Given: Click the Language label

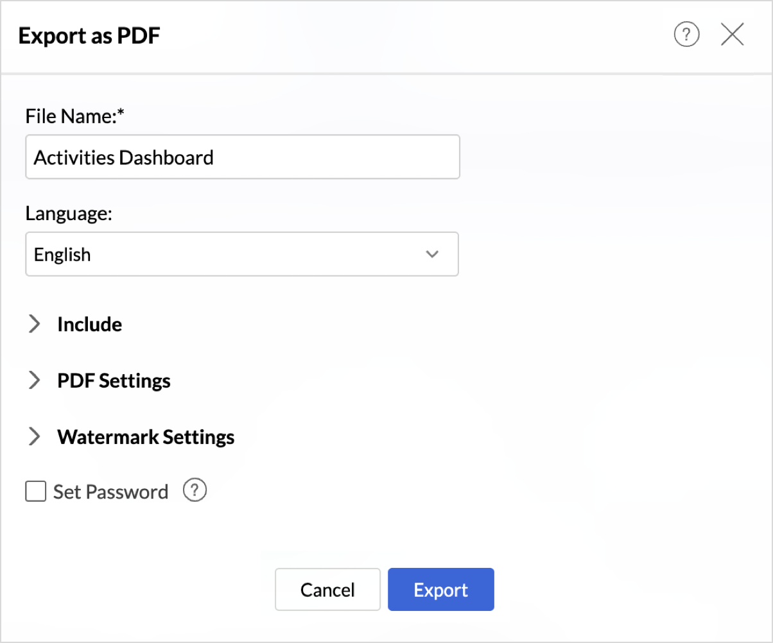Looking at the screenshot, I should (69, 214).
